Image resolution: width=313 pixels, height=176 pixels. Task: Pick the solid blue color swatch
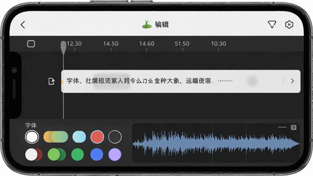(97, 154)
